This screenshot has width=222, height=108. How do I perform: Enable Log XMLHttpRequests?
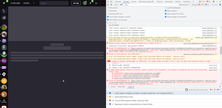tap(166, 8)
